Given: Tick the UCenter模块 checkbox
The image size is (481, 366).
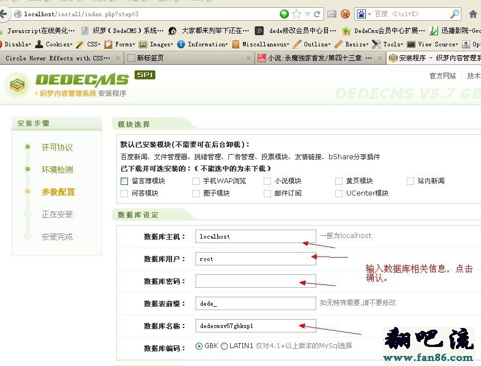Looking at the screenshot, I should (x=339, y=193).
